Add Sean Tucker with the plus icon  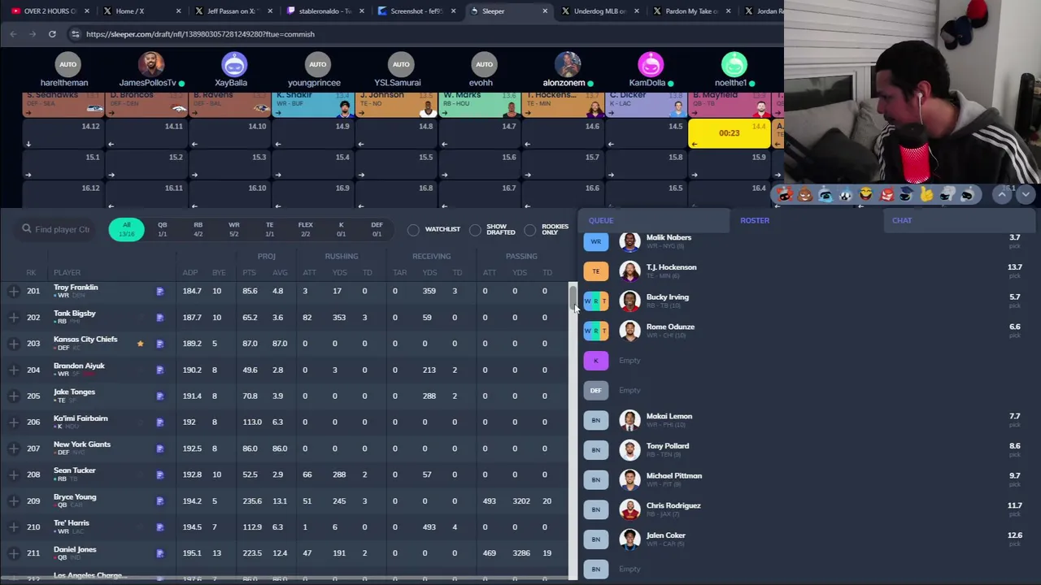[13, 474]
